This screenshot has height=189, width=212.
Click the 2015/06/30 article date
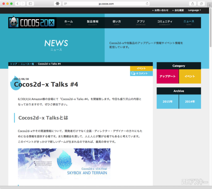tap(21, 79)
